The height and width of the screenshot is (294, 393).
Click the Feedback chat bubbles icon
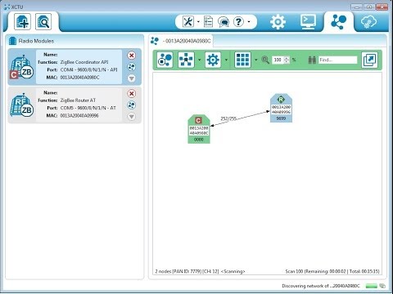[x=224, y=22]
